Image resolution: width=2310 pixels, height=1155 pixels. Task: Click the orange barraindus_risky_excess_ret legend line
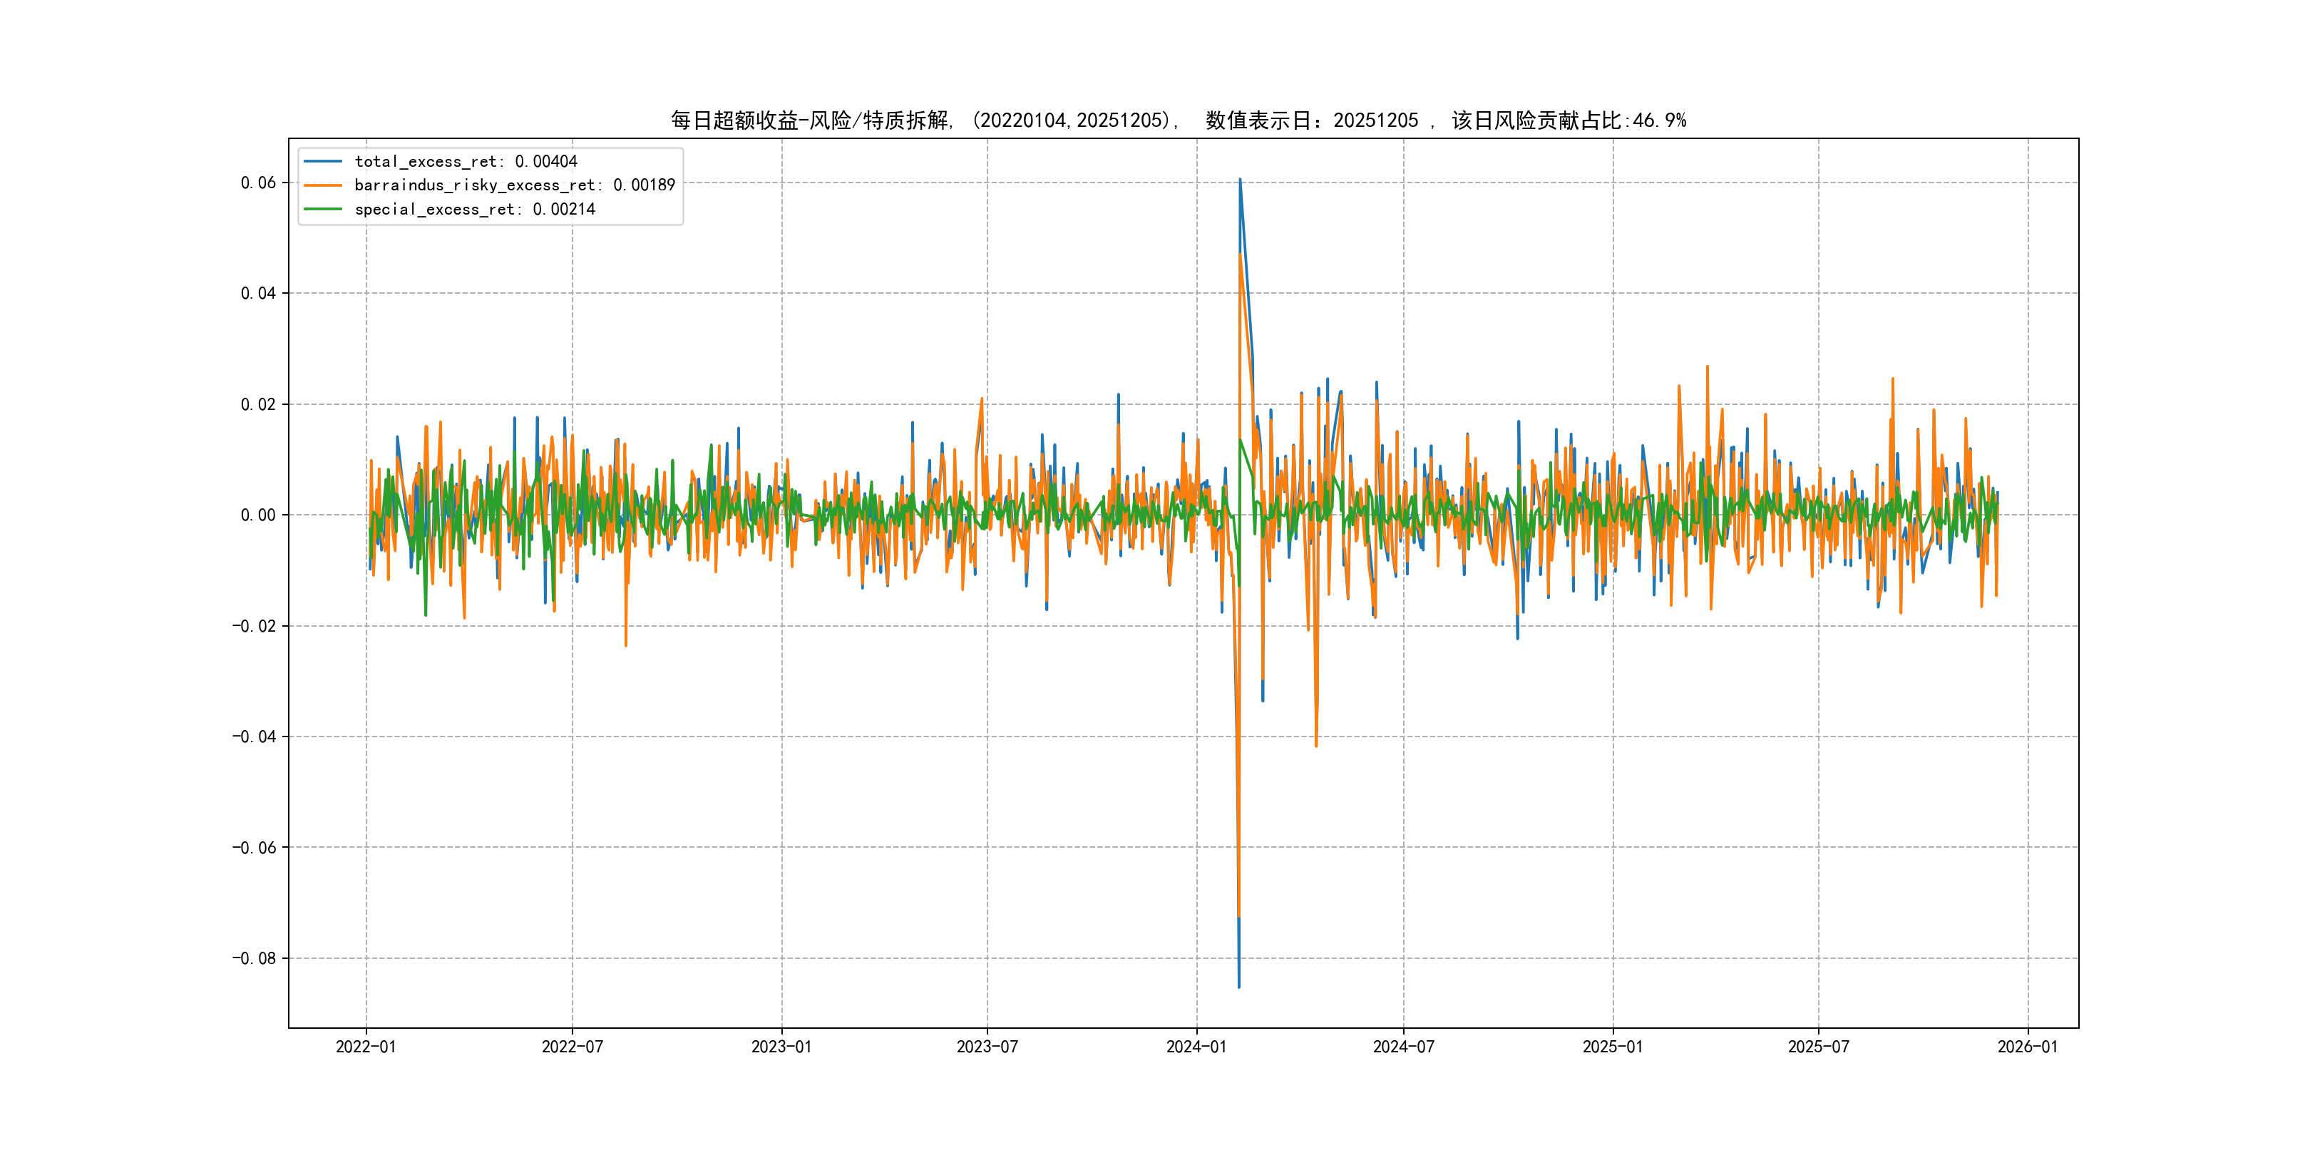coord(323,185)
